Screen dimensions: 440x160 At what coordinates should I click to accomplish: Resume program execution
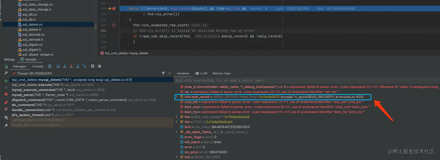(6, 81)
